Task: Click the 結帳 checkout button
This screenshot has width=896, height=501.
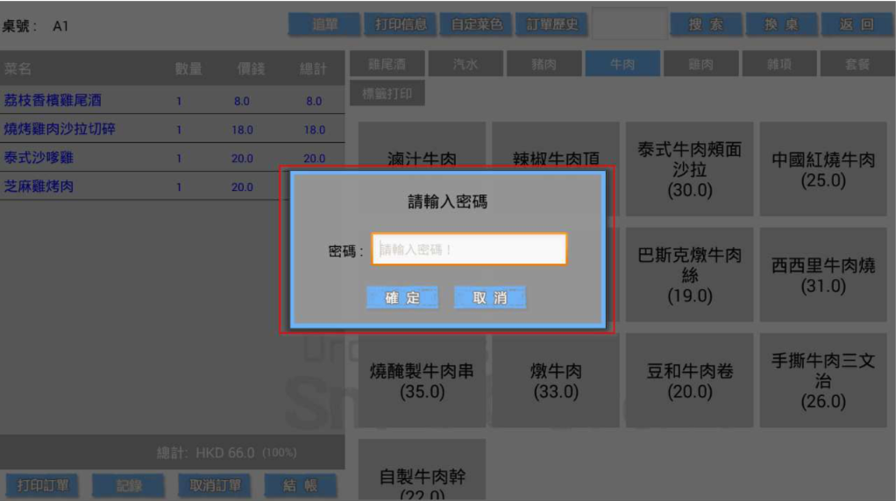Action: [x=301, y=485]
